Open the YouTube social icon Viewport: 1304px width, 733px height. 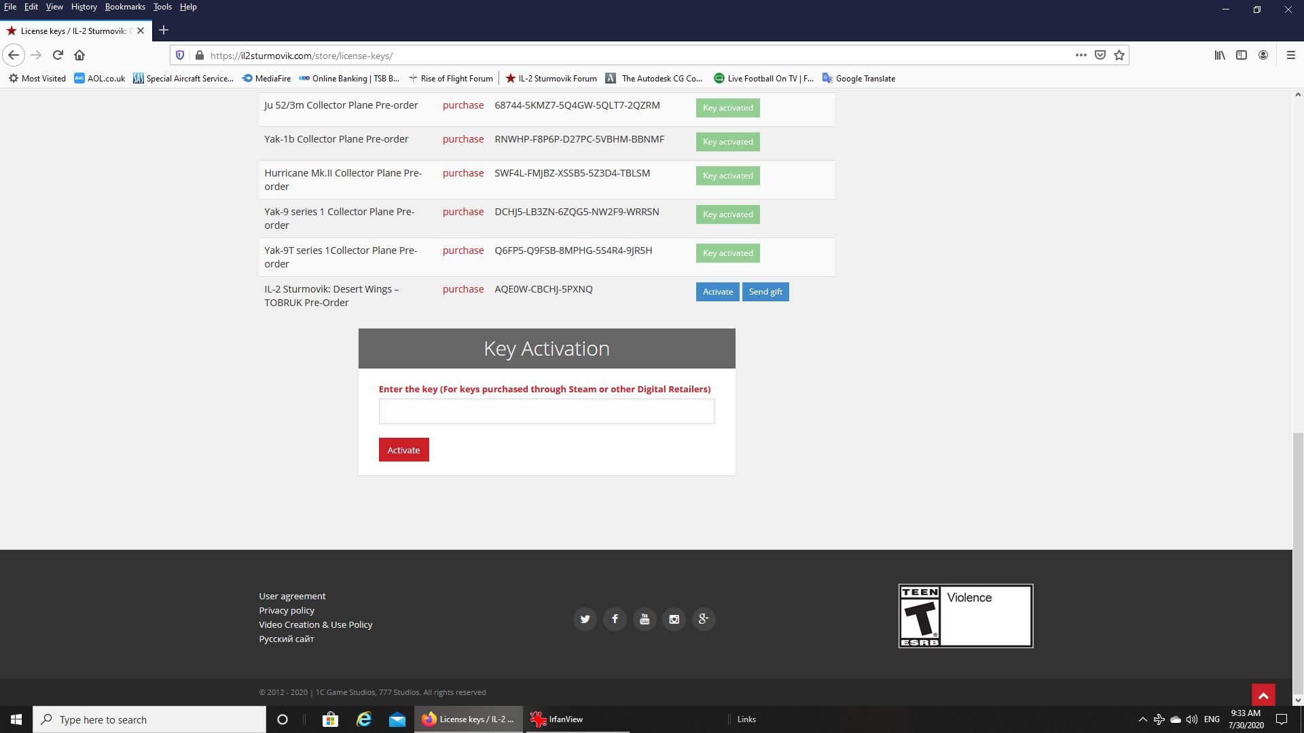click(x=645, y=619)
